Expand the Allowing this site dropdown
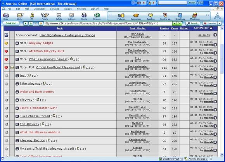This screenshot has height=162, width=225. click(x=206, y=159)
